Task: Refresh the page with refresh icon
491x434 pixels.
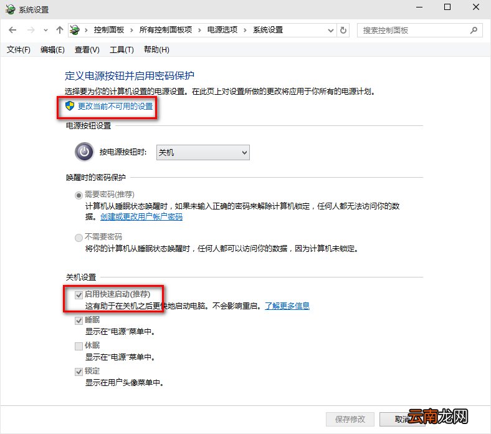Action: coord(343,31)
